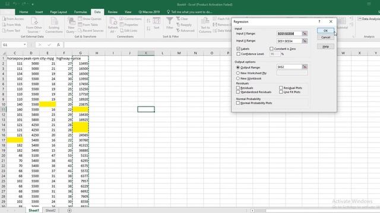Collapse Output Range selector icon
380x213 pixels.
(x=305, y=67)
